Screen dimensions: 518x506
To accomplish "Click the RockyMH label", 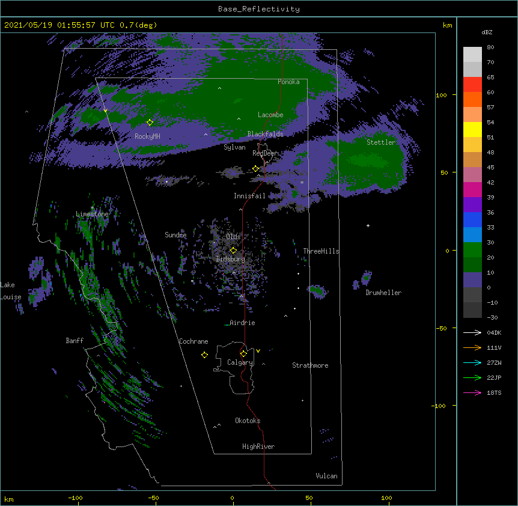I will coord(147,136).
